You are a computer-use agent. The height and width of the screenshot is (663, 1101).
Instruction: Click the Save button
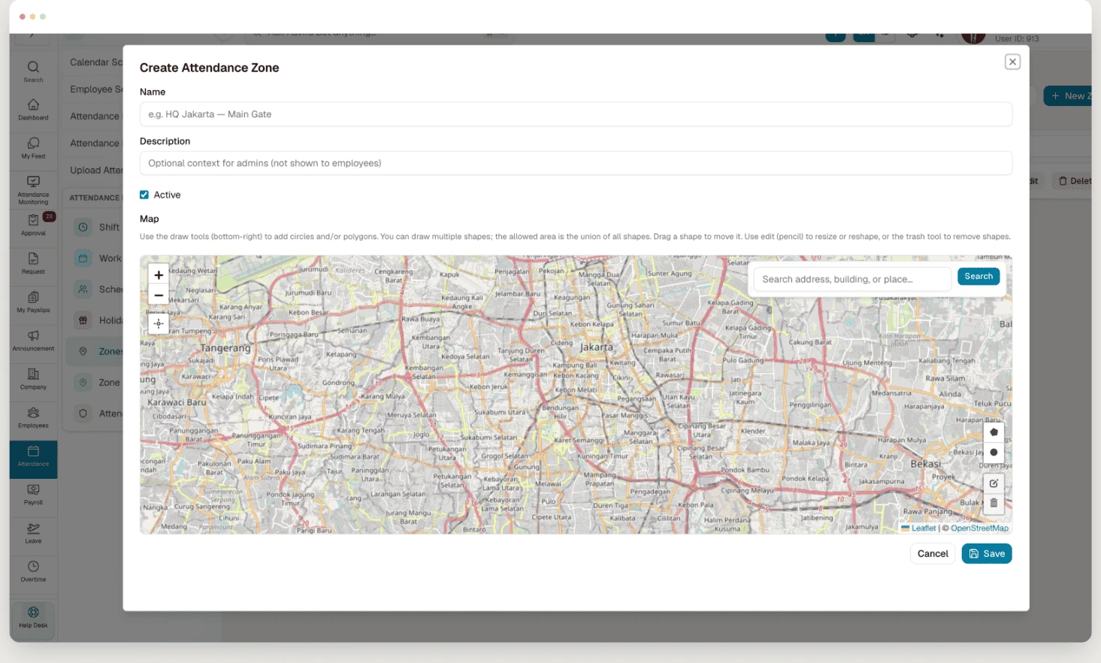pyautogui.click(x=987, y=554)
